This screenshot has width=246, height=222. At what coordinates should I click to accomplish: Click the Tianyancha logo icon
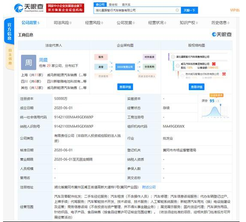click(18, 8)
